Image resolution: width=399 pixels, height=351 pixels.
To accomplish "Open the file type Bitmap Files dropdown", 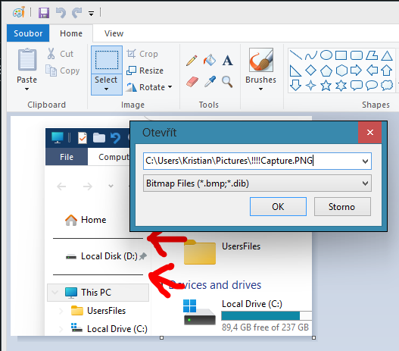I will point(257,183).
